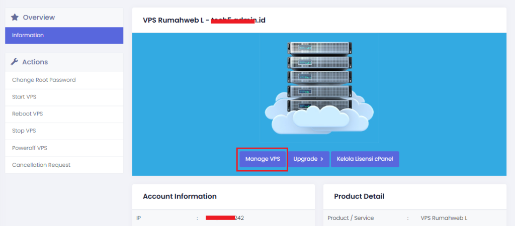Click the Actions wrench icon
The image size is (515, 226).
[15, 62]
